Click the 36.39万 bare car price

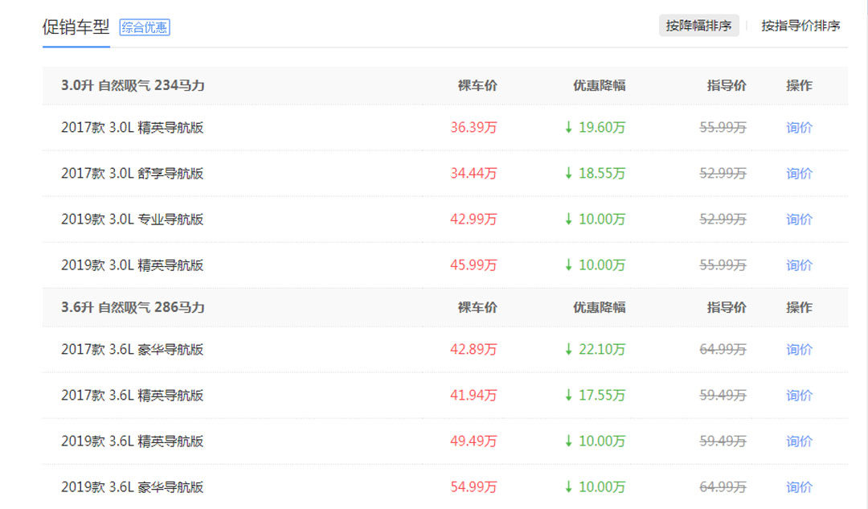[x=473, y=128]
